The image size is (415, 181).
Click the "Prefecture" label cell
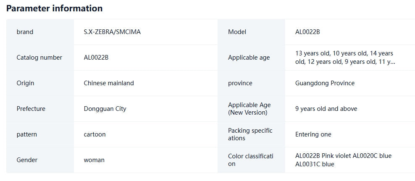pos(31,109)
